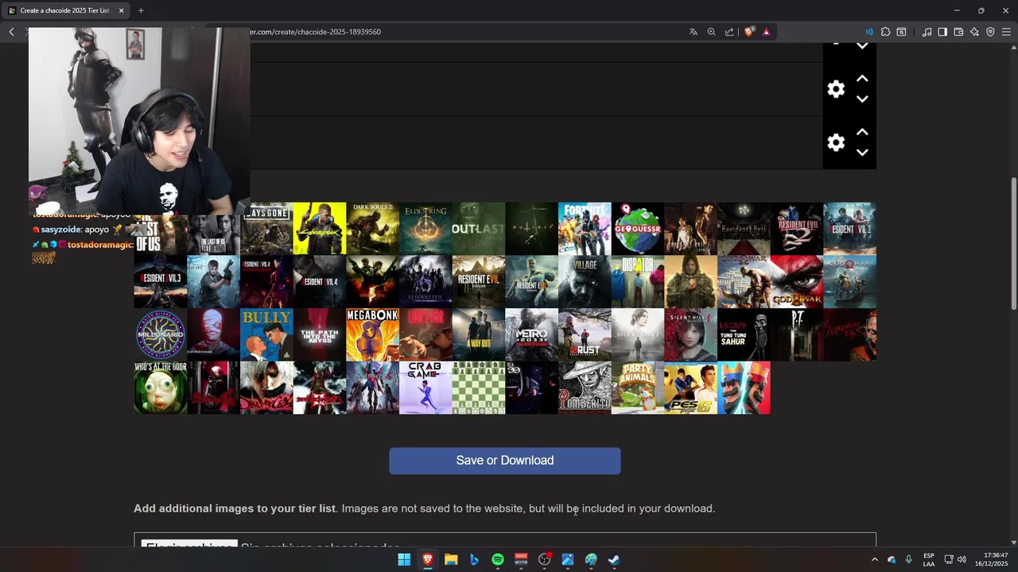
Task: Choose the P.T. thumbnail
Action: coord(797,334)
